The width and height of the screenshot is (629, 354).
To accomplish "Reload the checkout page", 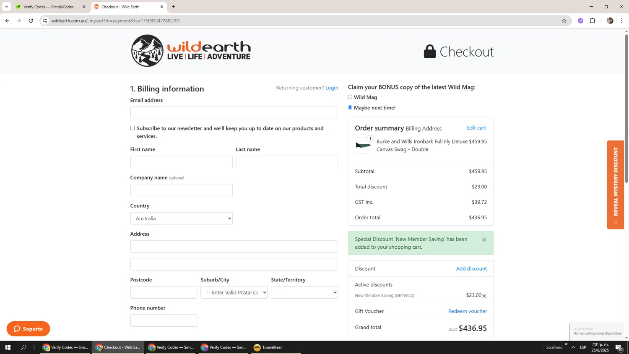I will click(31, 21).
